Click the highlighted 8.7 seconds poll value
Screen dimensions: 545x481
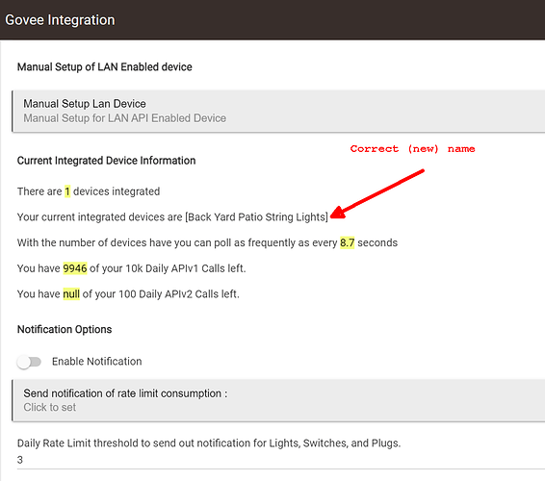click(347, 242)
